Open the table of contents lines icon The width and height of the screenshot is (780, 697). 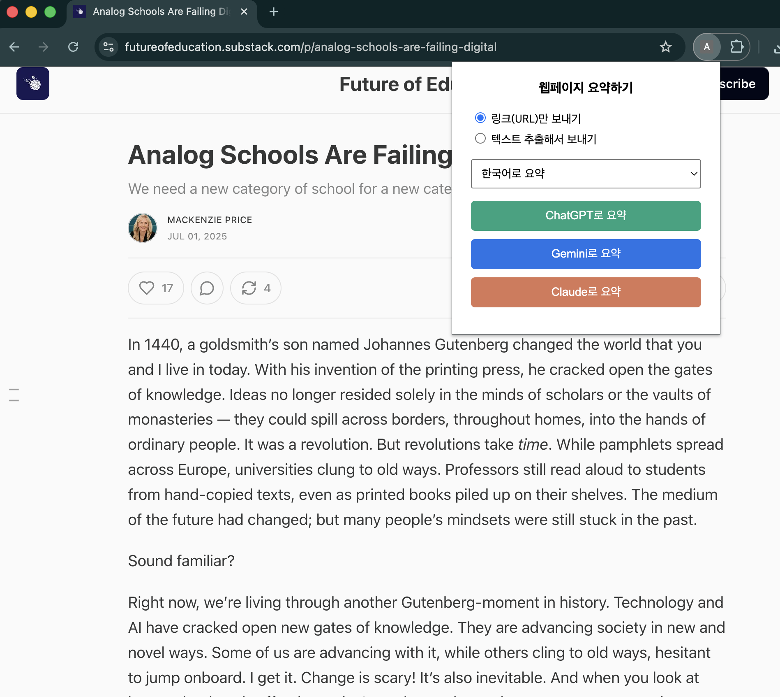coord(14,395)
